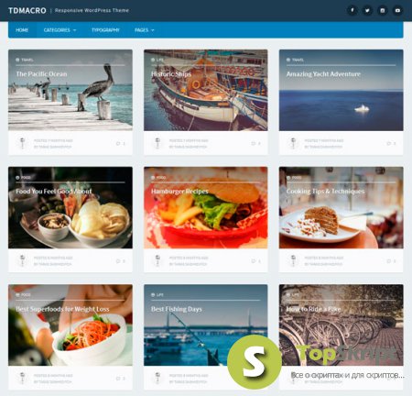Click author avatar under Hamburger Recipes post
Image resolution: width=412 pixels, height=396 pixels.
pyautogui.click(x=157, y=260)
